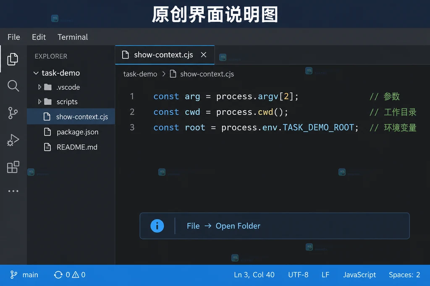Image resolution: width=430 pixels, height=286 pixels.
Task: Open the Extensions view icon
Action: pos(13,167)
